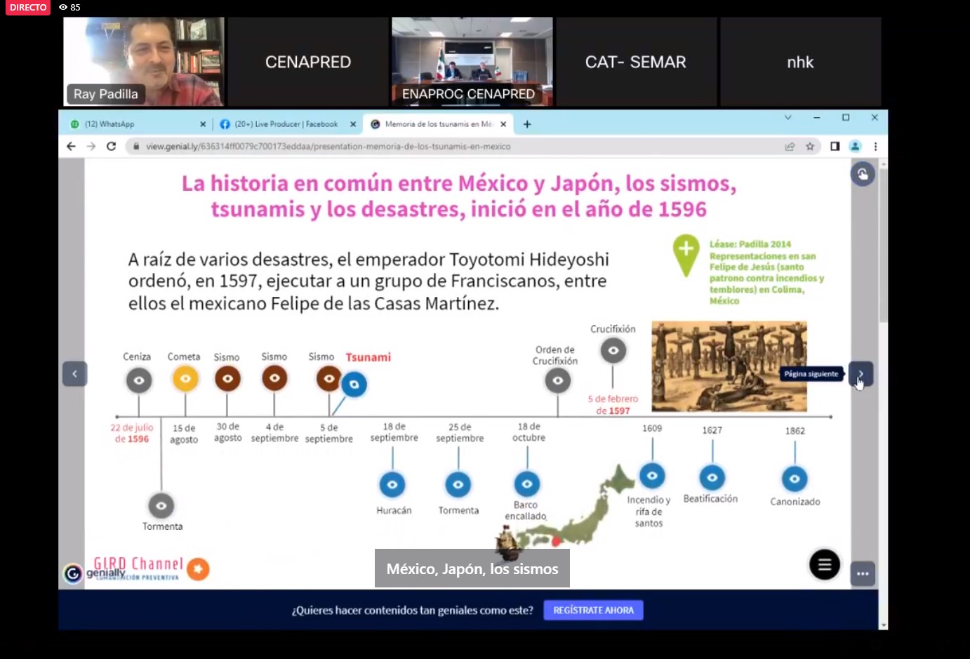Open the yellow Cometa eye marker
Image resolution: width=970 pixels, height=659 pixels.
[x=185, y=379]
